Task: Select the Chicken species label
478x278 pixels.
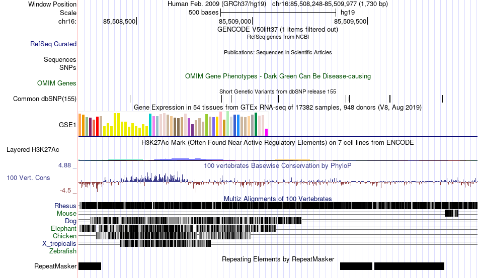Action: click(64, 236)
